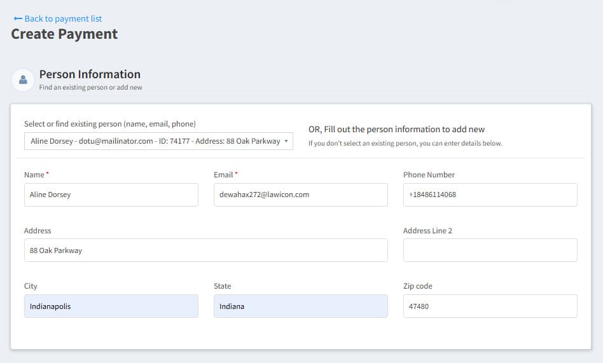The height and width of the screenshot is (363, 603).
Task: Click the Back to payment list link
Action: click(58, 18)
